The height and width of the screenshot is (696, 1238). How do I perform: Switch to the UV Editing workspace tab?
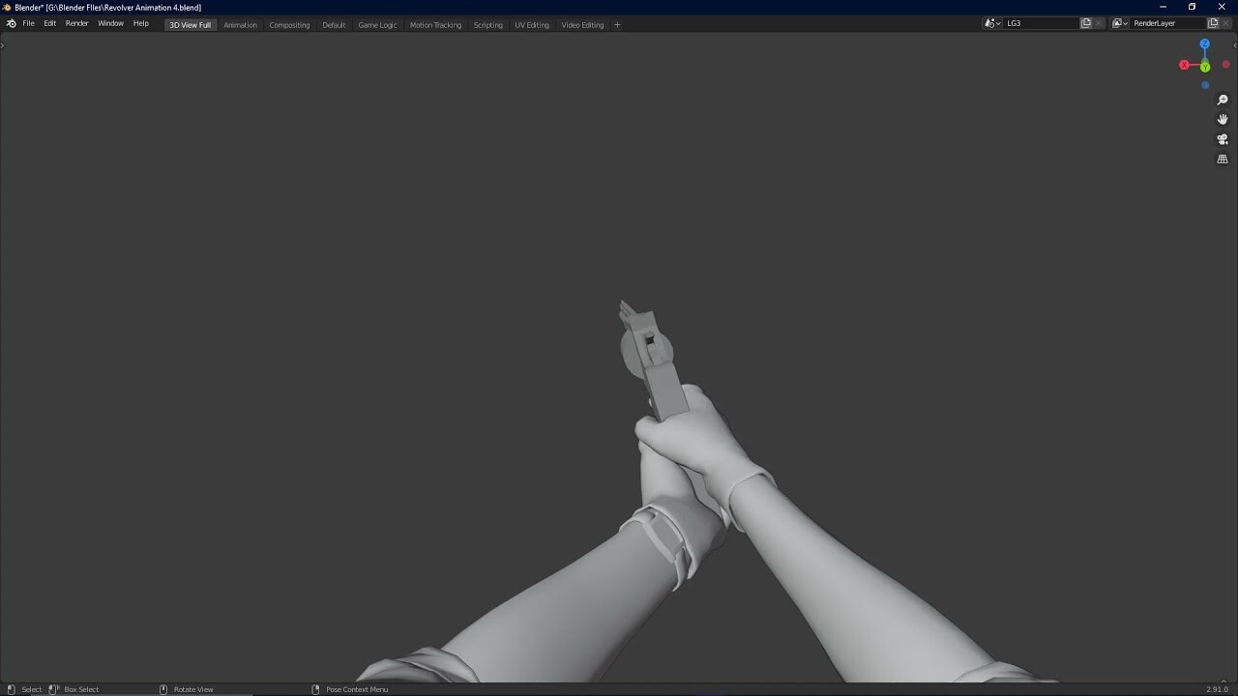532,25
